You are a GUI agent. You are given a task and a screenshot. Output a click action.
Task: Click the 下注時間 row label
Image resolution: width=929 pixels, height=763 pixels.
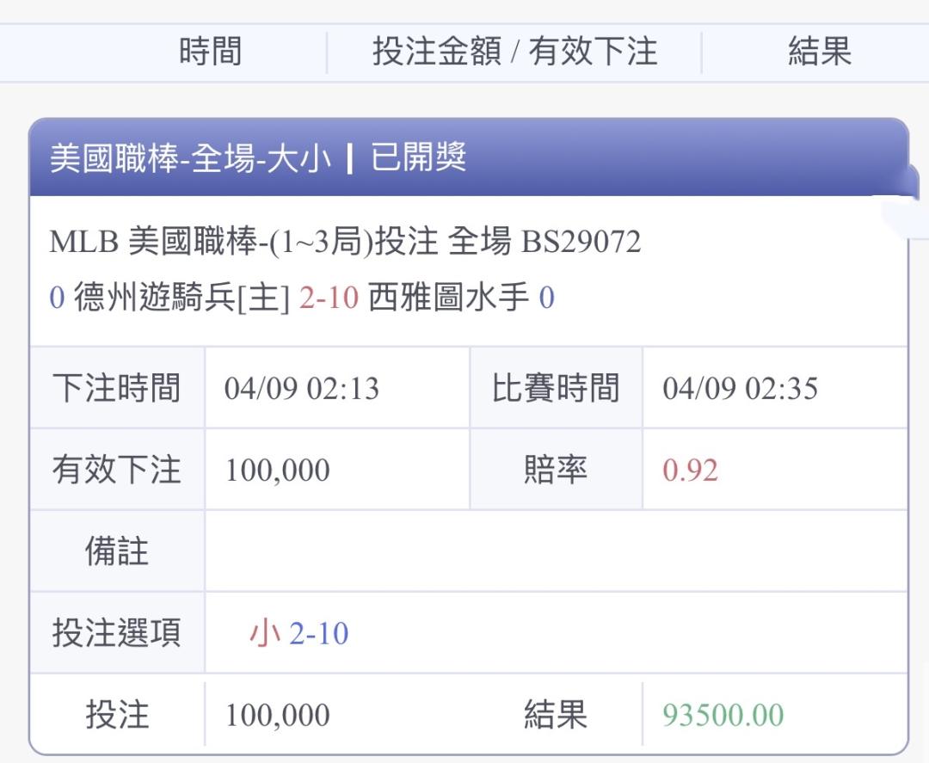click(117, 389)
